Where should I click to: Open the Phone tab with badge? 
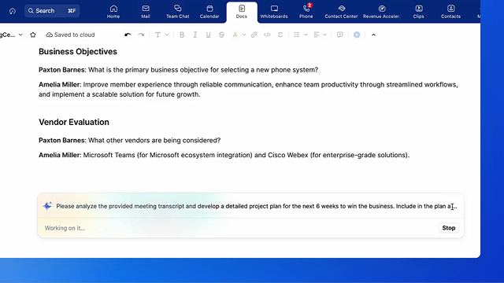tap(306, 12)
